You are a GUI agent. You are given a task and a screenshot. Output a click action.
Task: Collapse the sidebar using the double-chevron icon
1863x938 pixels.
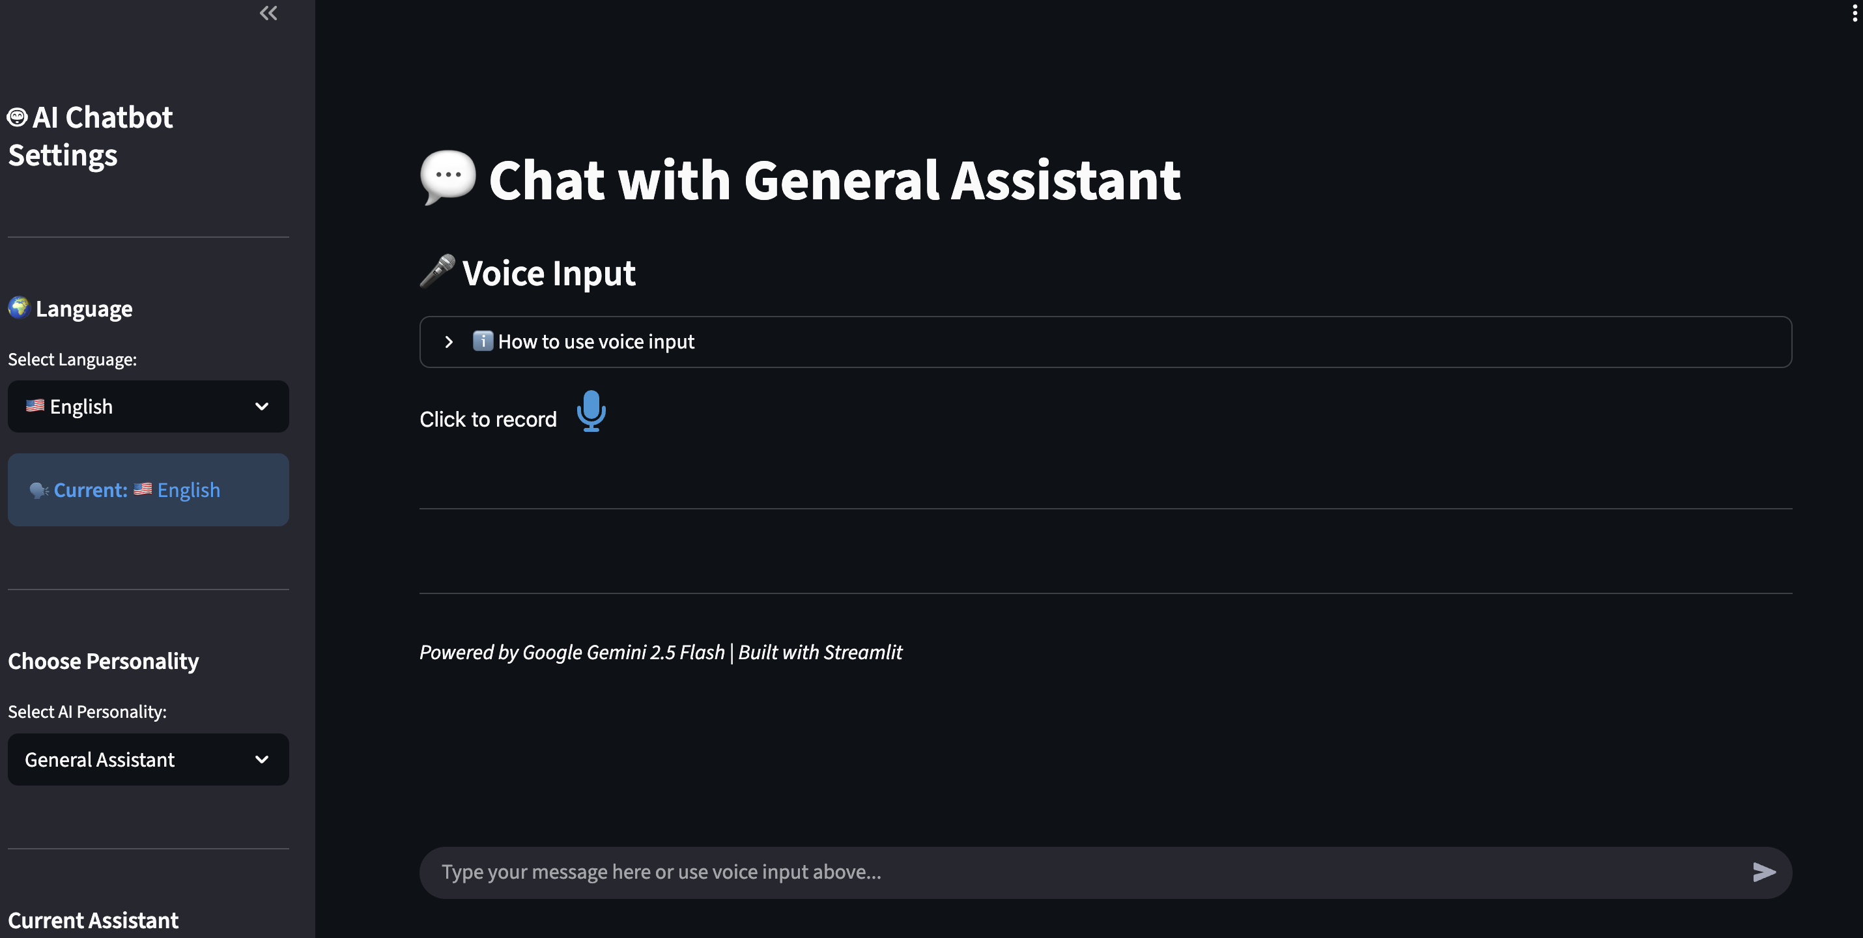click(268, 12)
